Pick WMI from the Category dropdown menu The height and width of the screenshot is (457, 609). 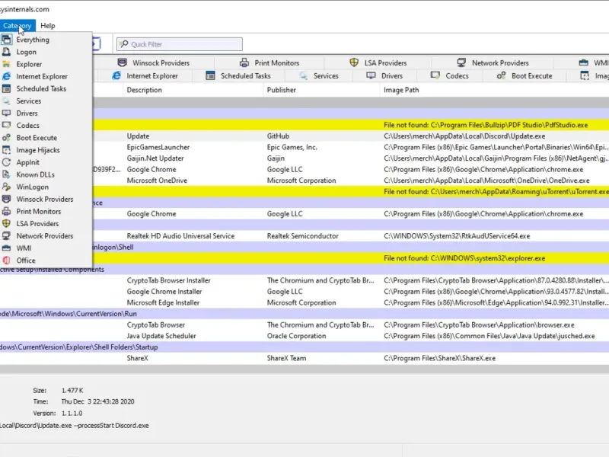click(24, 248)
